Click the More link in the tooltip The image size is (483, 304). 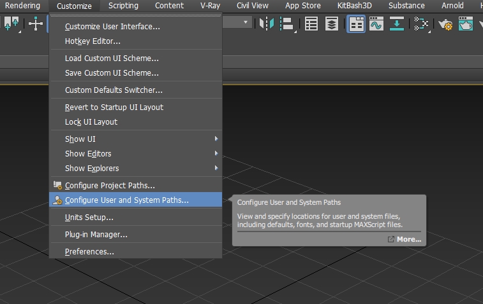[408, 239]
